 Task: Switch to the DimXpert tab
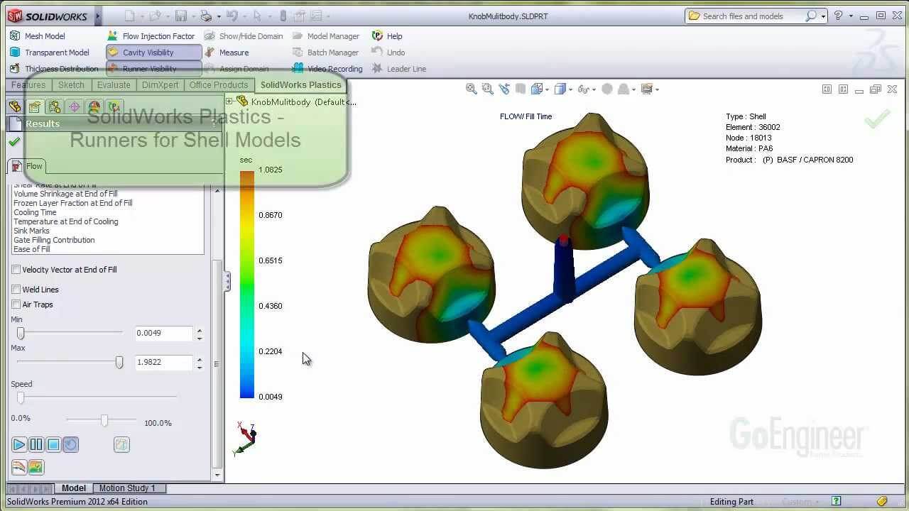pos(160,85)
